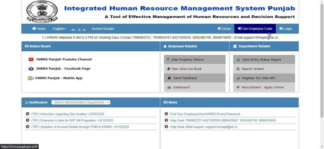Click the YouTube icon in Notice Board
Image resolution: width=324 pixels, height=149 pixels.
(x=31, y=59)
